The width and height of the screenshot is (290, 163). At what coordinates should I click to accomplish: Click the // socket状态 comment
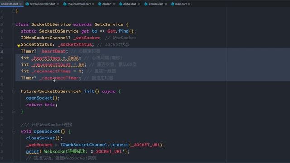[x=113, y=44]
